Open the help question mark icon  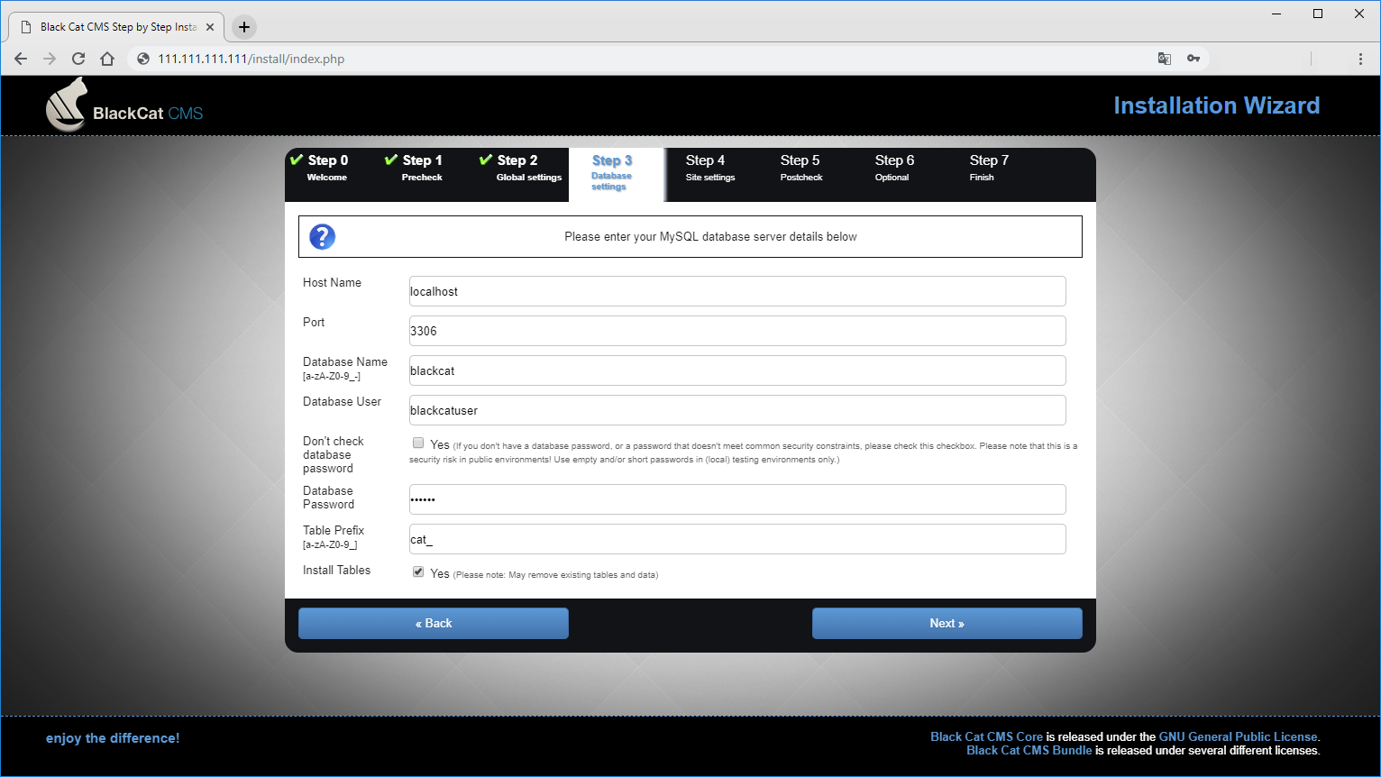322,236
